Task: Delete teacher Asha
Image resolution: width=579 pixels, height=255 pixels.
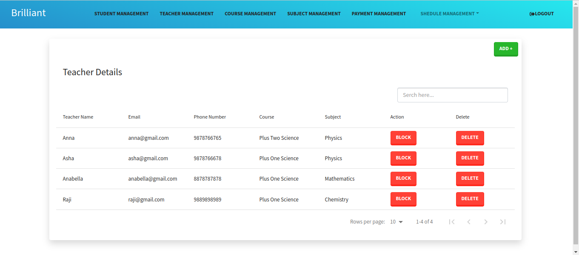Action: coord(470,158)
